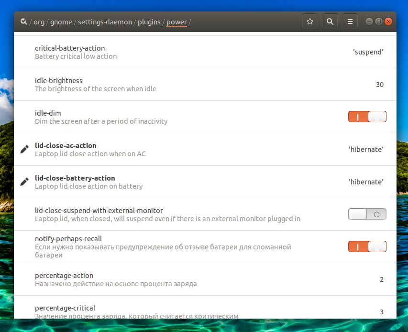Click pencil icon beside lid-close-ac-action
The width and height of the screenshot is (408, 332).
coord(24,150)
